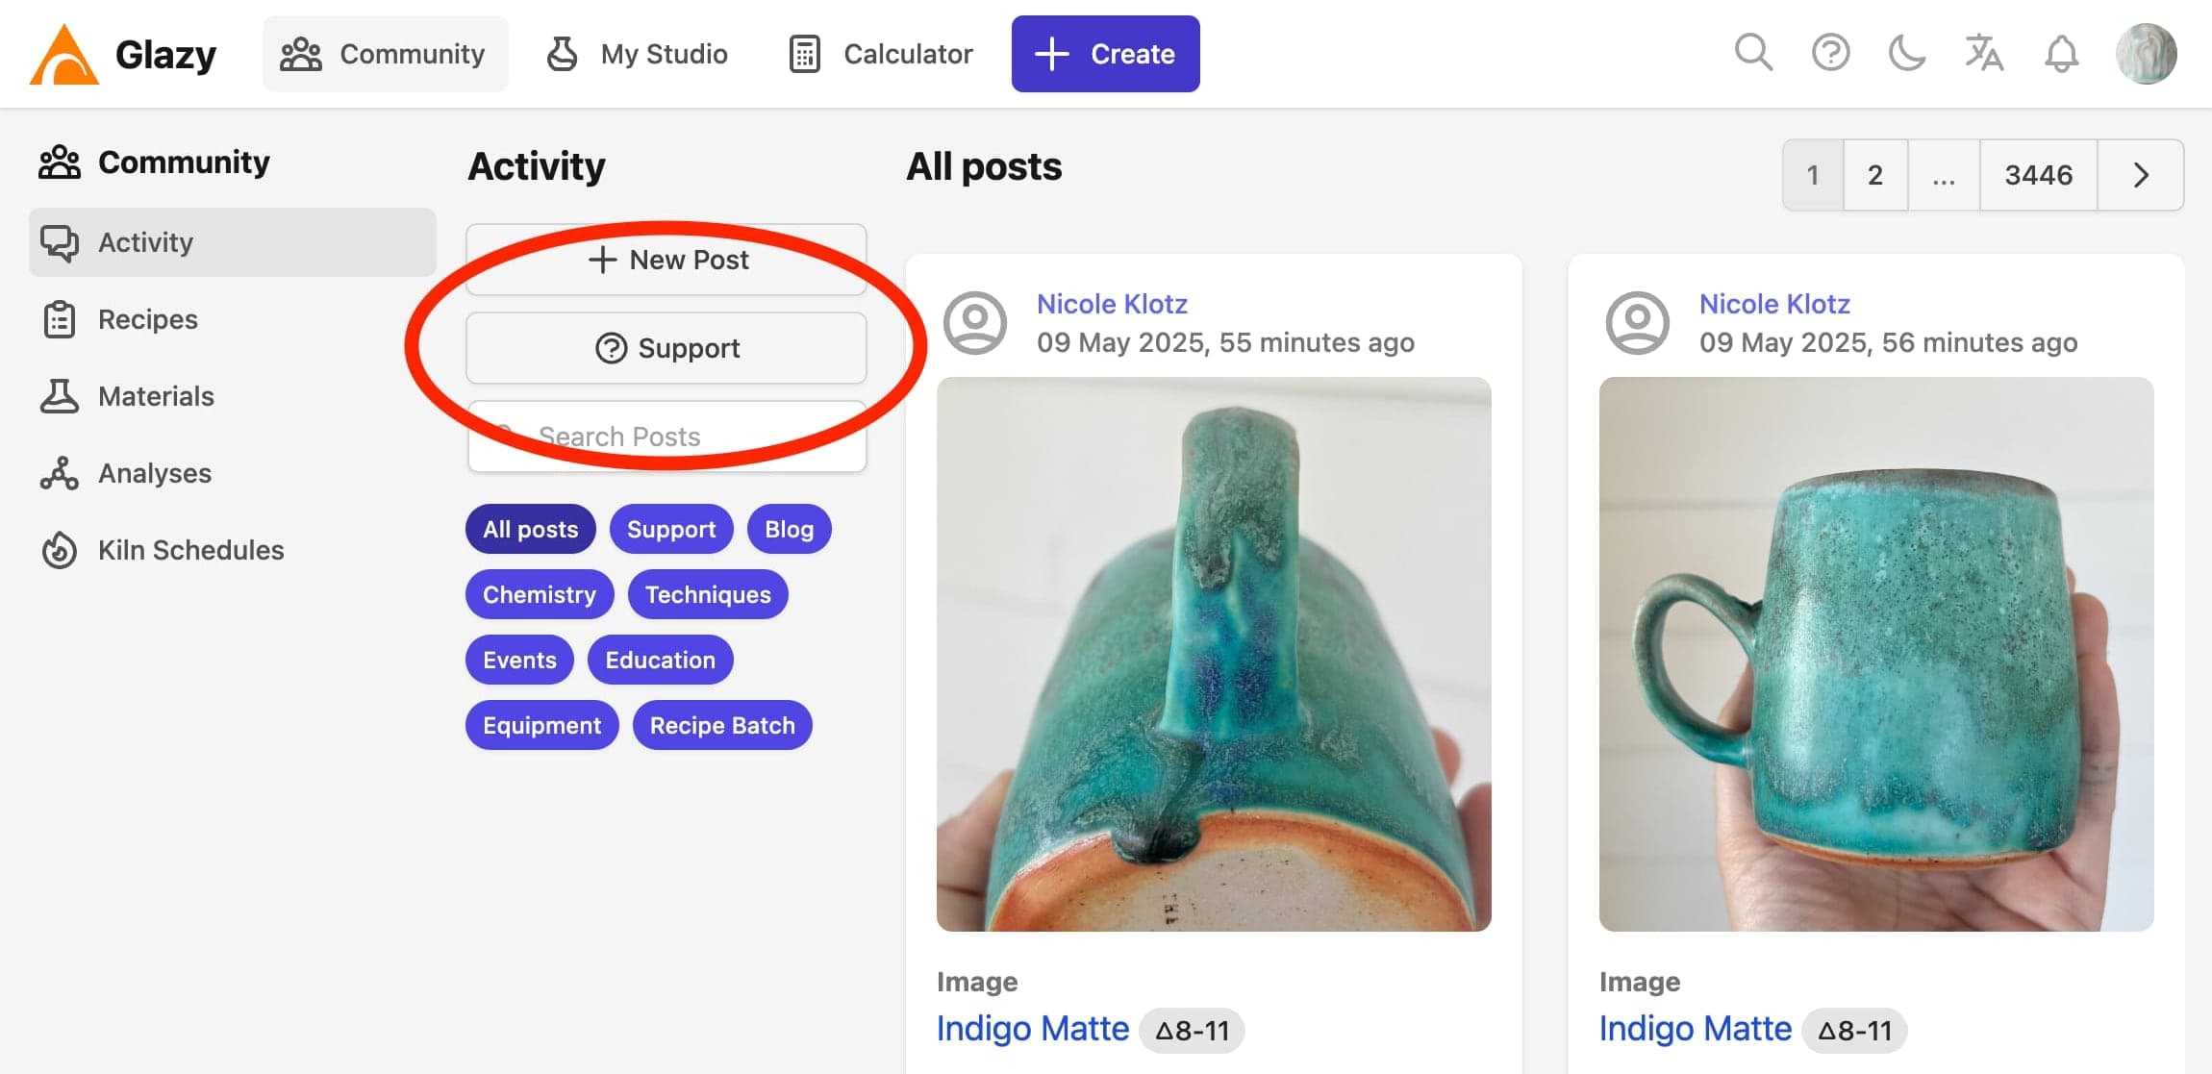Select the Kiln Schedules flame icon
2212x1074 pixels.
tap(59, 549)
